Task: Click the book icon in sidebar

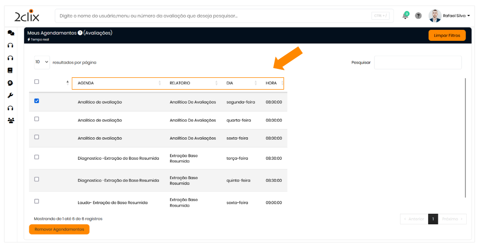Action: click(x=11, y=70)
